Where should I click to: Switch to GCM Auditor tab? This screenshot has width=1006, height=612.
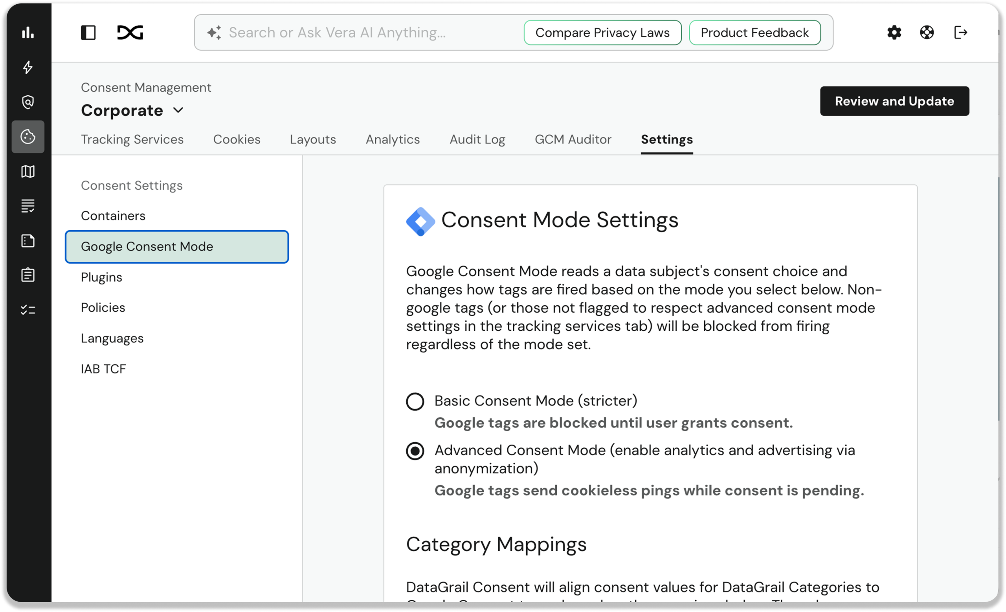(573, 139)
